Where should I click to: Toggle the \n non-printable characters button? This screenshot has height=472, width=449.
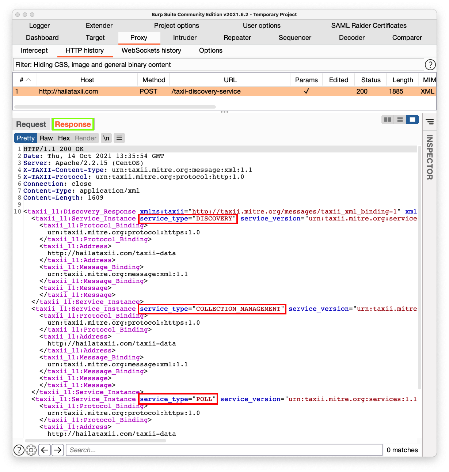pos(106,138)
